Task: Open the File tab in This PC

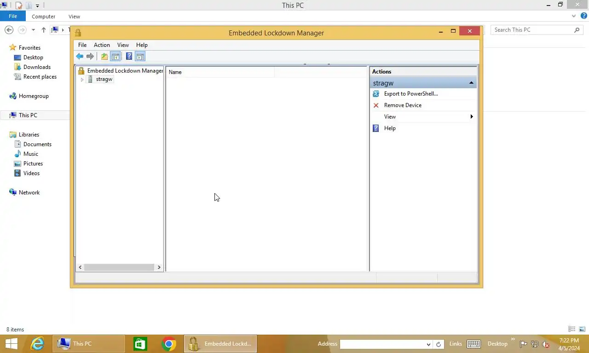Action: click(x=13, y=16)
